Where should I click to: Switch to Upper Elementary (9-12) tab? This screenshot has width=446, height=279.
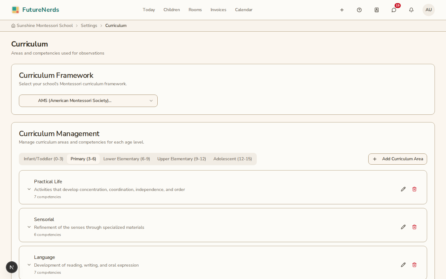tap(182, 159)
